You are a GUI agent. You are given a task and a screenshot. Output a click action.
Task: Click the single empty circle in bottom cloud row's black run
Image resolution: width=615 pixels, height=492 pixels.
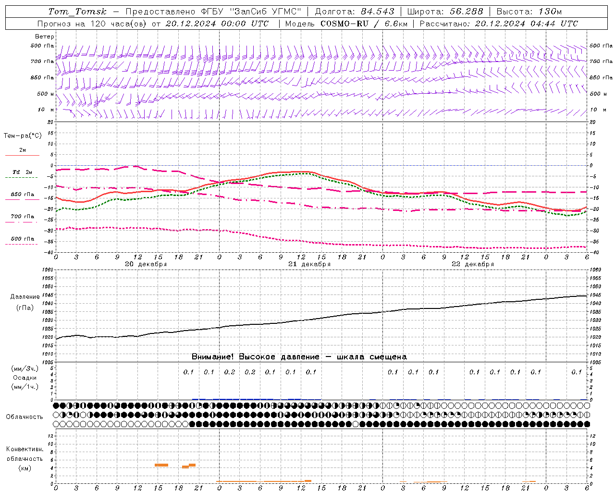pos(356,424)
